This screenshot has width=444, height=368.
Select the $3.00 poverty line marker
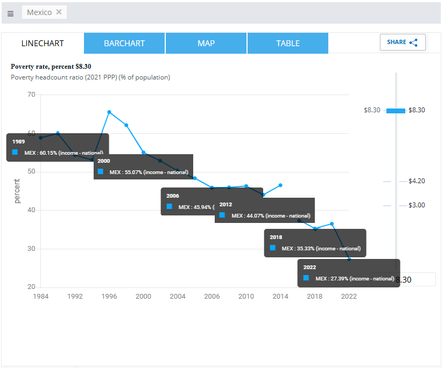pyautogui.click(x=396, y=205)
